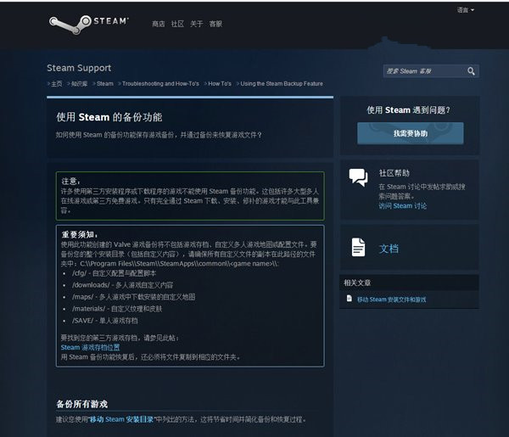Open the 语言 language dropdown
Image resolution: width=509 pixels, height=437 pixels.
click(x=465, y=10)
